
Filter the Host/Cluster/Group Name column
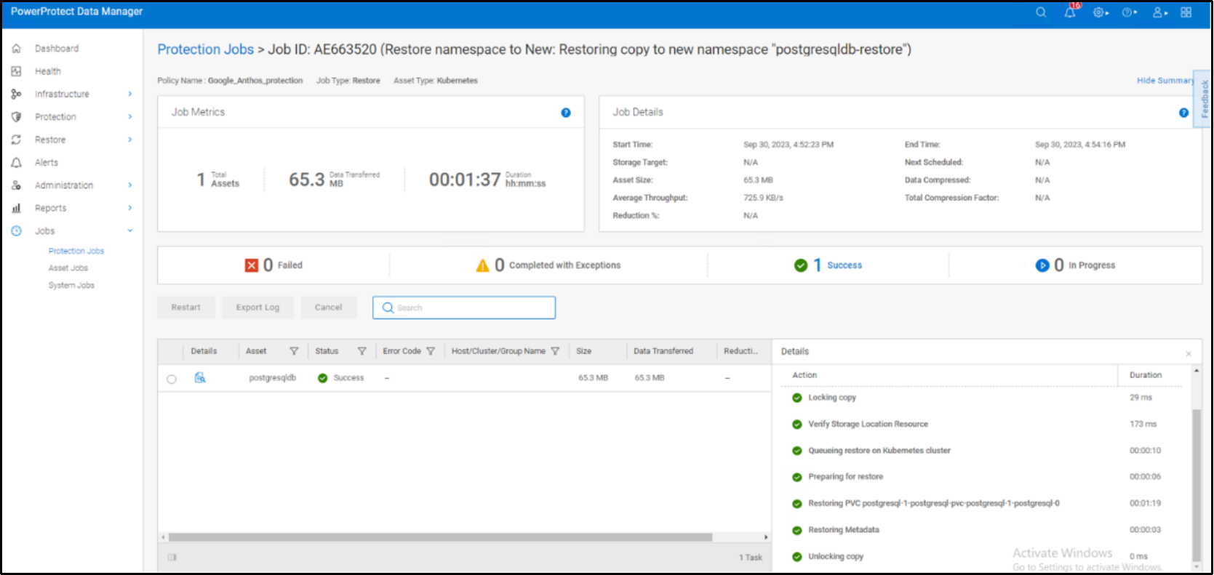[x=555, y=351]
